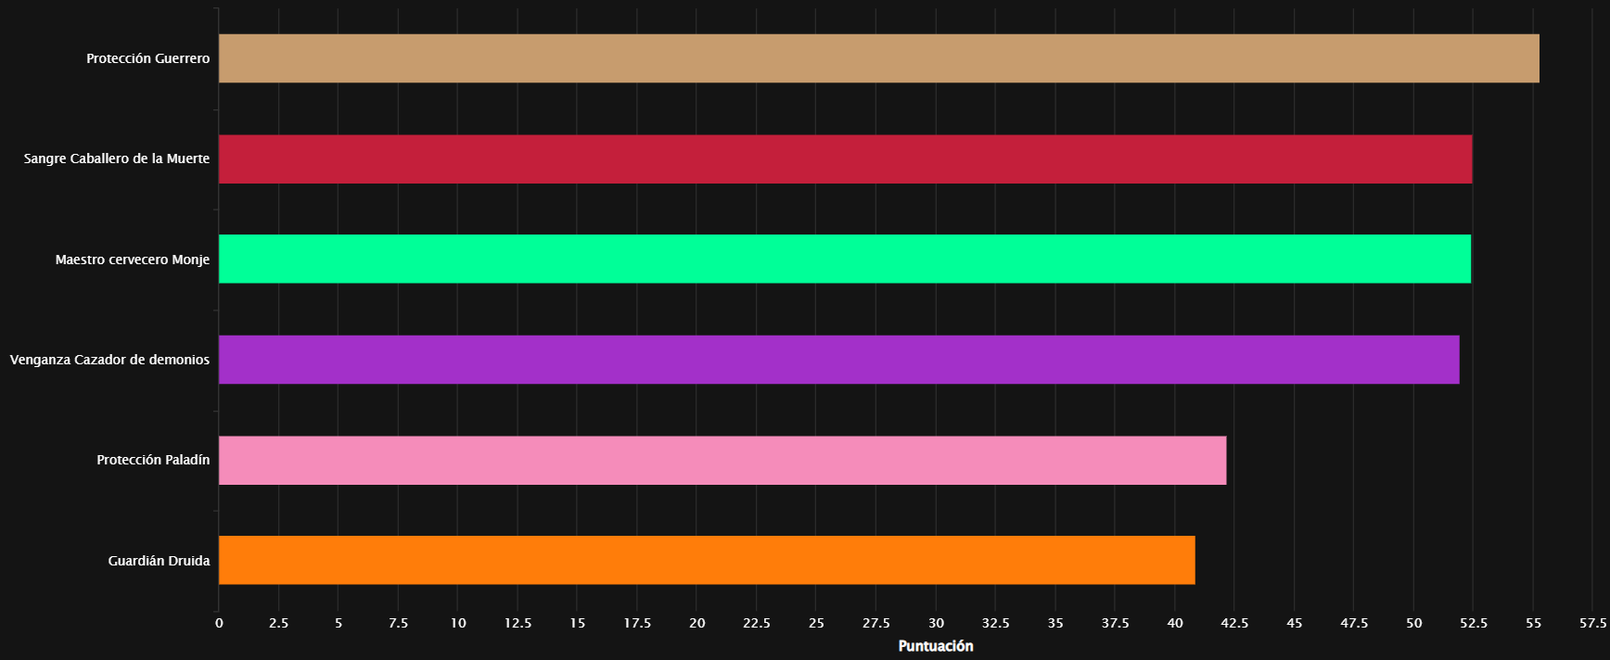Select the 57.5 tick label on x-axis

coord(1592,623)
